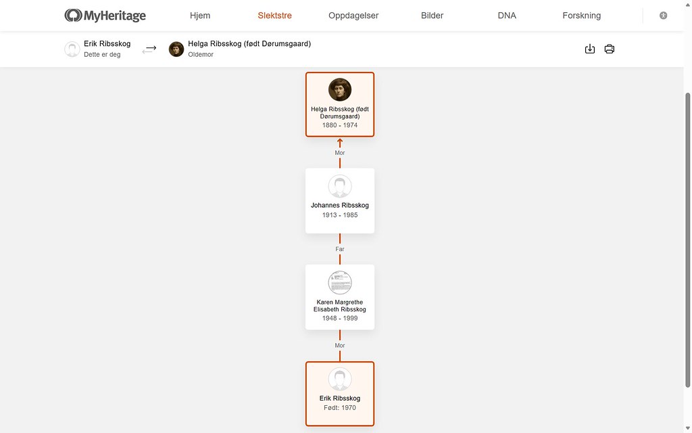This screenshot has height=433, width=692.
Task: Open the Bilder menu
Action: click(x=432, y=16)
